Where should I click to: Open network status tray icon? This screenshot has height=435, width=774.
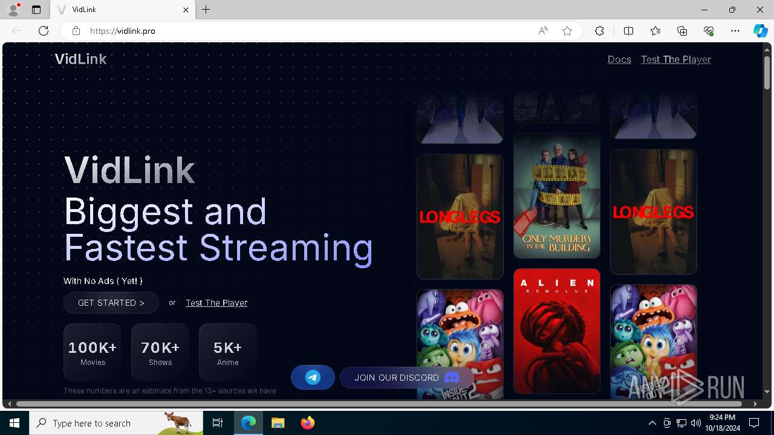pyautogui.click(x=681, y=423)
